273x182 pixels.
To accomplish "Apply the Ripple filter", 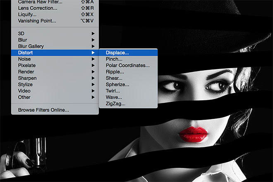I will (x=128, y=72).
